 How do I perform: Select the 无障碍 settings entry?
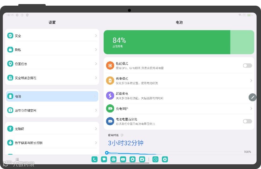pyautogui.click(x=52, y=129)
